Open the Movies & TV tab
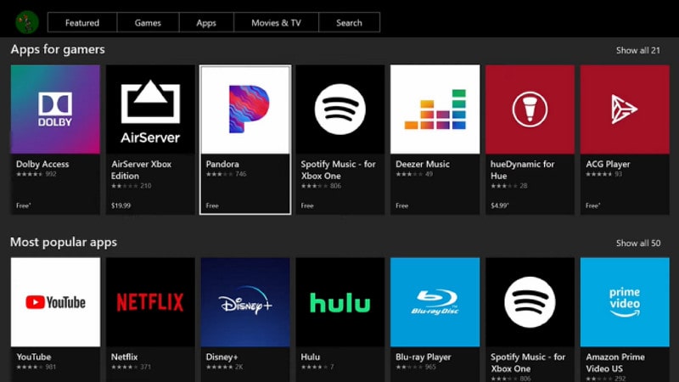Screen dimensions: 679x382 (276, 23)
